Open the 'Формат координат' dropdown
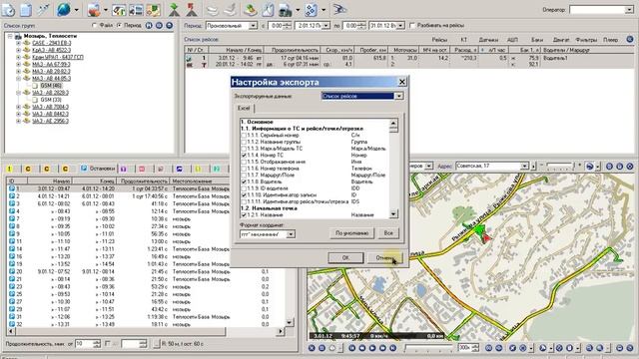 [291, 234]
